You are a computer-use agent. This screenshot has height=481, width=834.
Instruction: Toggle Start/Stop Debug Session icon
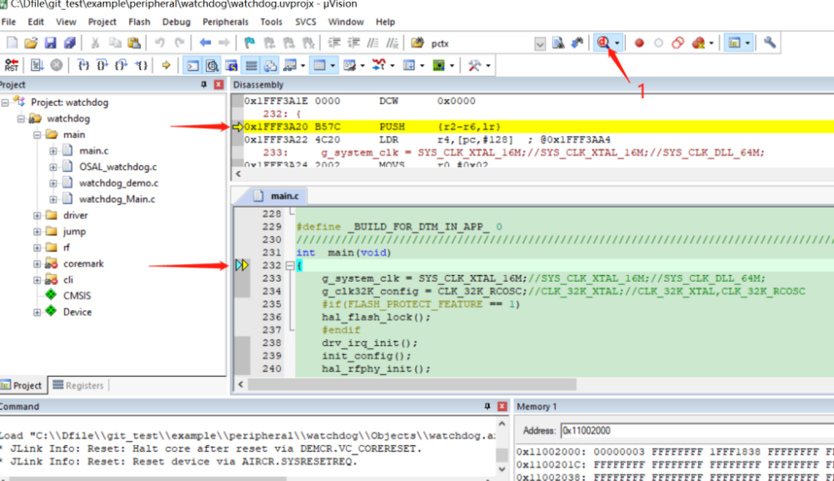(x=603, y=43)
